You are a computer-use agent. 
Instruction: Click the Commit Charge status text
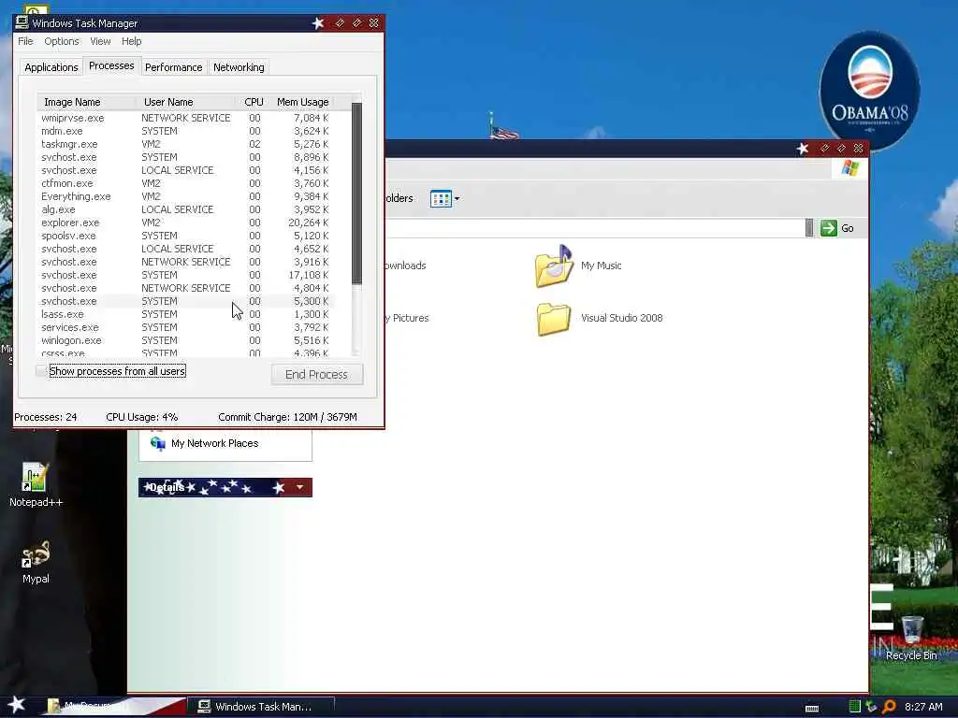click(x=287, y=417)
